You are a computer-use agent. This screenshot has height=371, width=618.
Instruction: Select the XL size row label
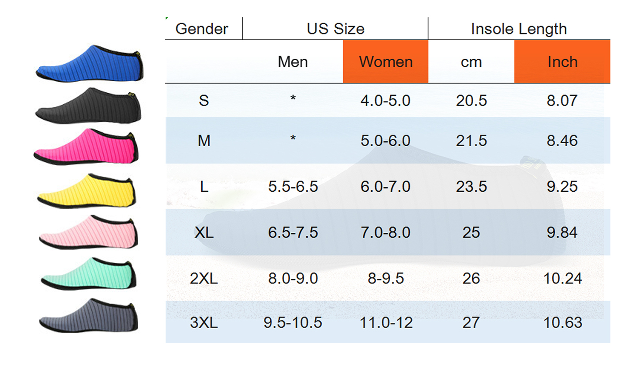(204, 232)
